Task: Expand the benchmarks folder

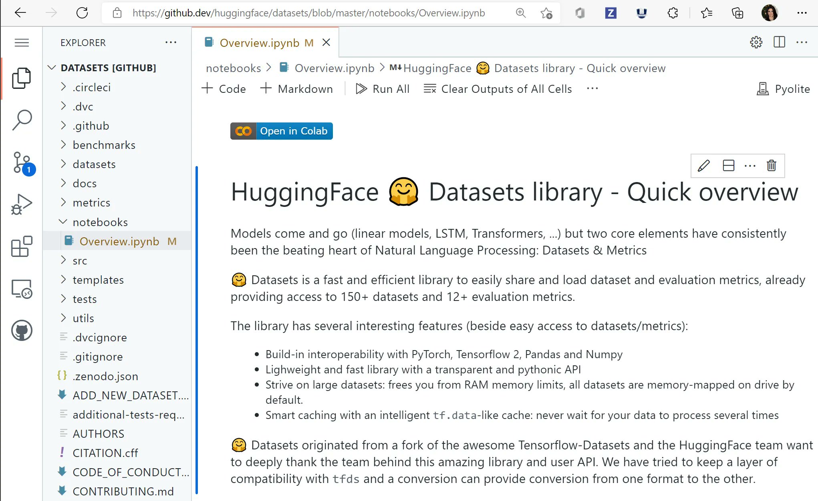Action: 104,145
